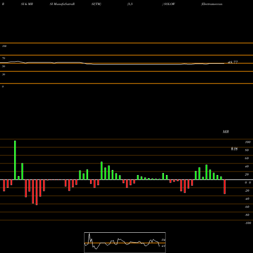
Task: Click the MR axis label 80
Action: click(x=247, y=150)
